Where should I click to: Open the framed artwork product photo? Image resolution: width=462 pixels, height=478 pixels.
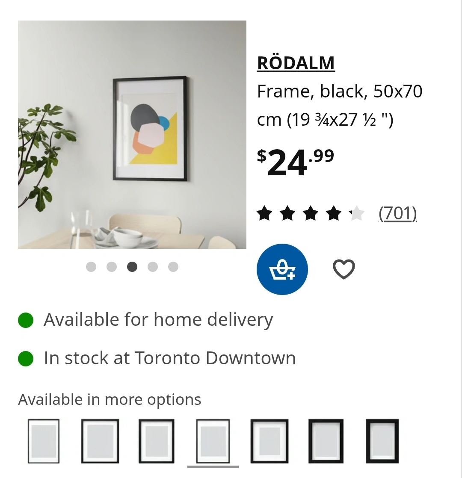click(x=132, y=135)
